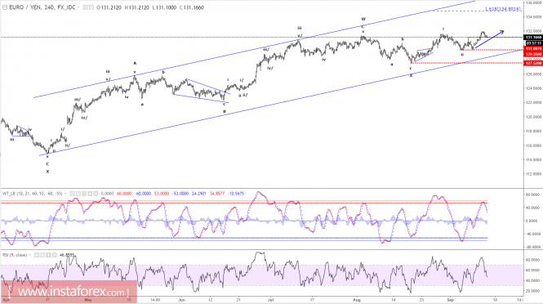Move the WT_LB pane using its arrow icon
The height and width of the screenshot is (304, 543).
(90, 194)
